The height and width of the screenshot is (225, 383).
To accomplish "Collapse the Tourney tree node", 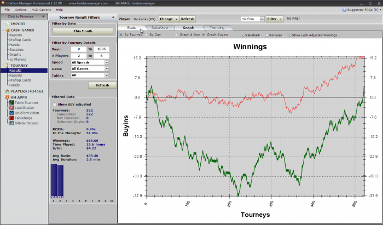I will point(3,66).
